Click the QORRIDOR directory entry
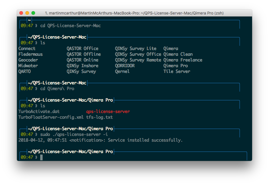 (125, 66)
